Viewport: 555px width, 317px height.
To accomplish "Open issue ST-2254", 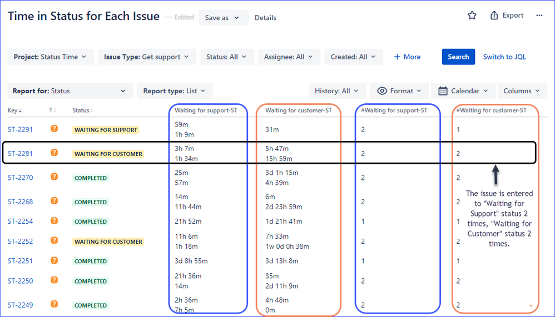I will 20,221.
